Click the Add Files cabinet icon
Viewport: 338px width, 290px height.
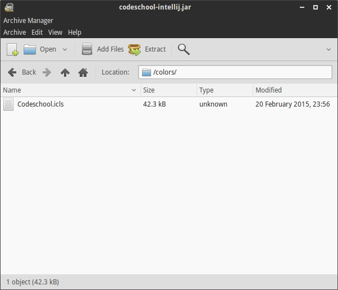(x=87, y=49)
